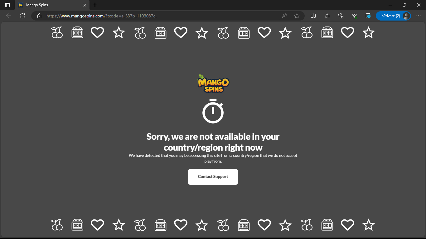Screen dimensions: 426x239
Task: Open Read Aloud from the address bar
Action: [x=284, y=16]
